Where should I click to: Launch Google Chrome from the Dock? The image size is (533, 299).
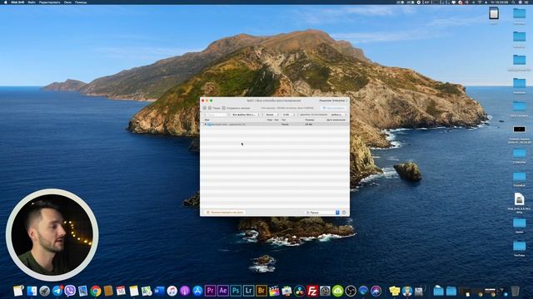pyautogui.click(x=96, y=291)
